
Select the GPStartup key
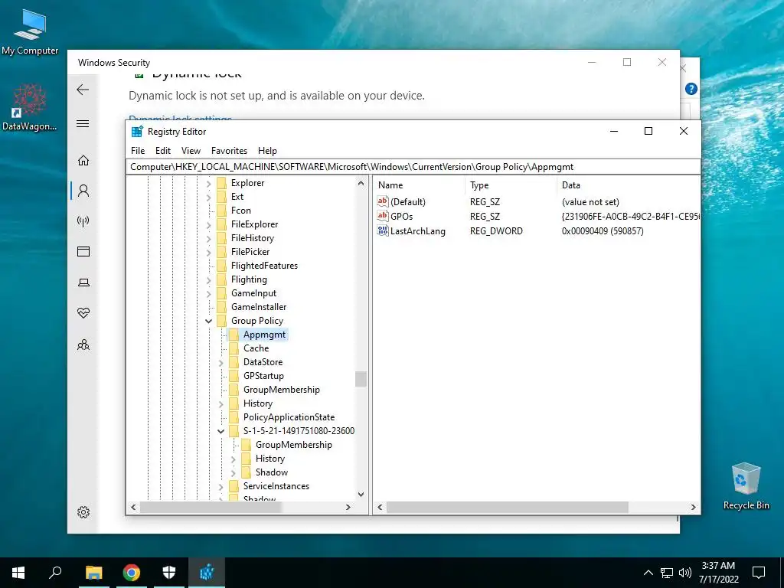(263, 375)
